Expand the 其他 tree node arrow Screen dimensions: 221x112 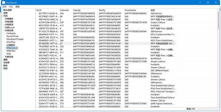click(2, 65)
